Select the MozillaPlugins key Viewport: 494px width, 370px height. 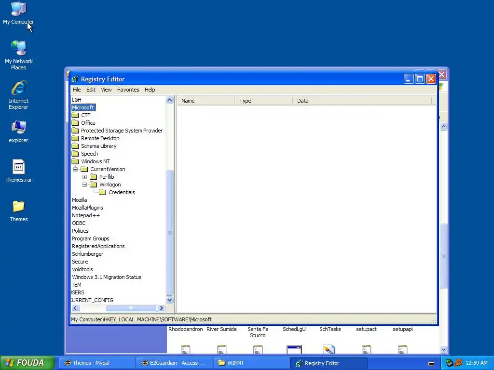[87, 208]
